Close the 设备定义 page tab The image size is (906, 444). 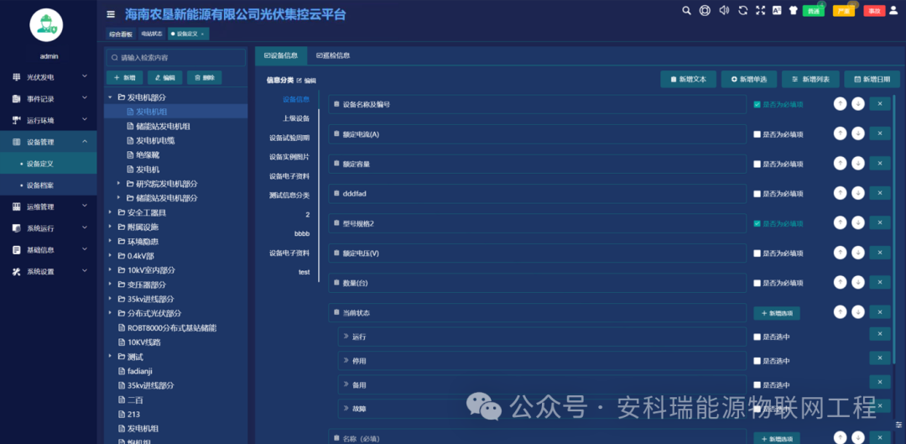(202, 34)
